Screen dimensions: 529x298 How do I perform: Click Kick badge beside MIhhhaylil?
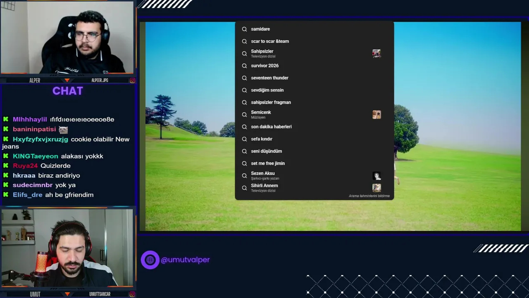6,119
